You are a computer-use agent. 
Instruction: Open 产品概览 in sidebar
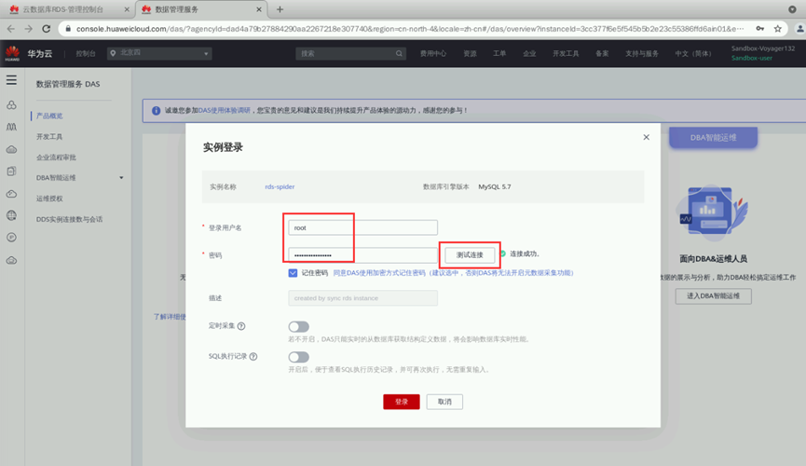point(49,116)
